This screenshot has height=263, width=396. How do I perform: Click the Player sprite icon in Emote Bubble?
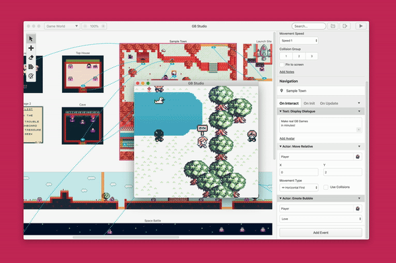tap(358, 208)
